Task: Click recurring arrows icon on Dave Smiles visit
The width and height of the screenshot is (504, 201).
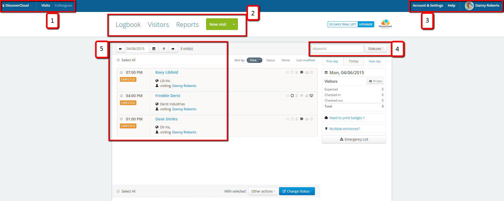Action: [x=292, y=119]
